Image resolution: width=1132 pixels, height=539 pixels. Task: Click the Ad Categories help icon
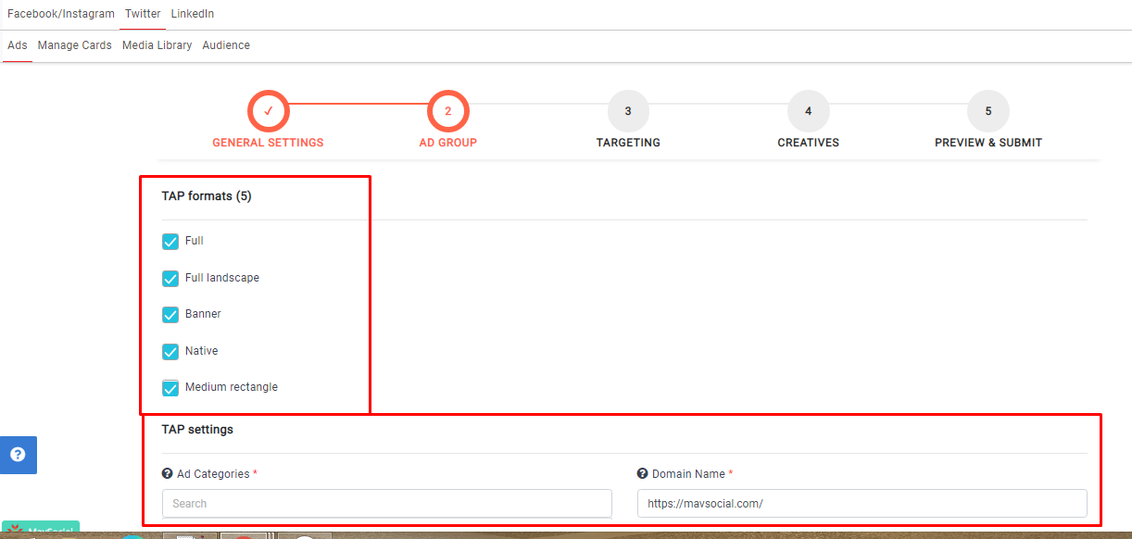pos(168,474)
